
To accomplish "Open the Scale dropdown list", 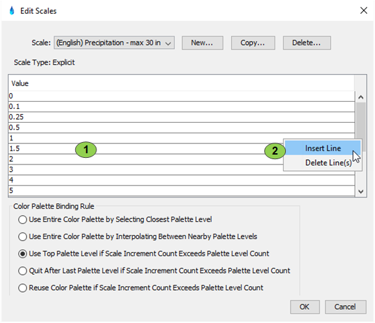I will point(114,43).
